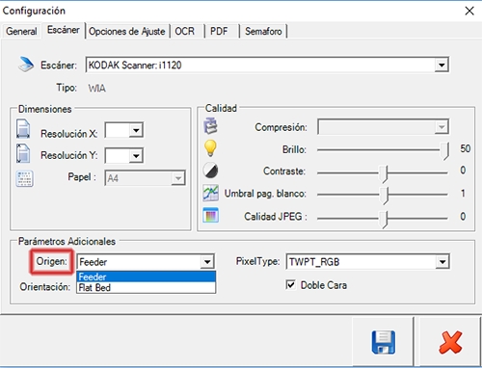Click the Resolución X page icon
This screenshot has height=368, width=482.
[x=23, y=129]
